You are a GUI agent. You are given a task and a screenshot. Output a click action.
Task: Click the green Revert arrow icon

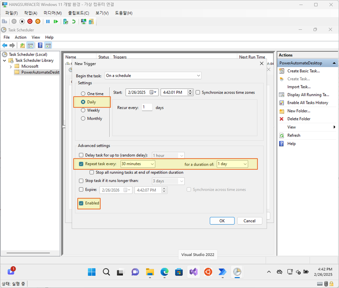[x=74, y=22]
